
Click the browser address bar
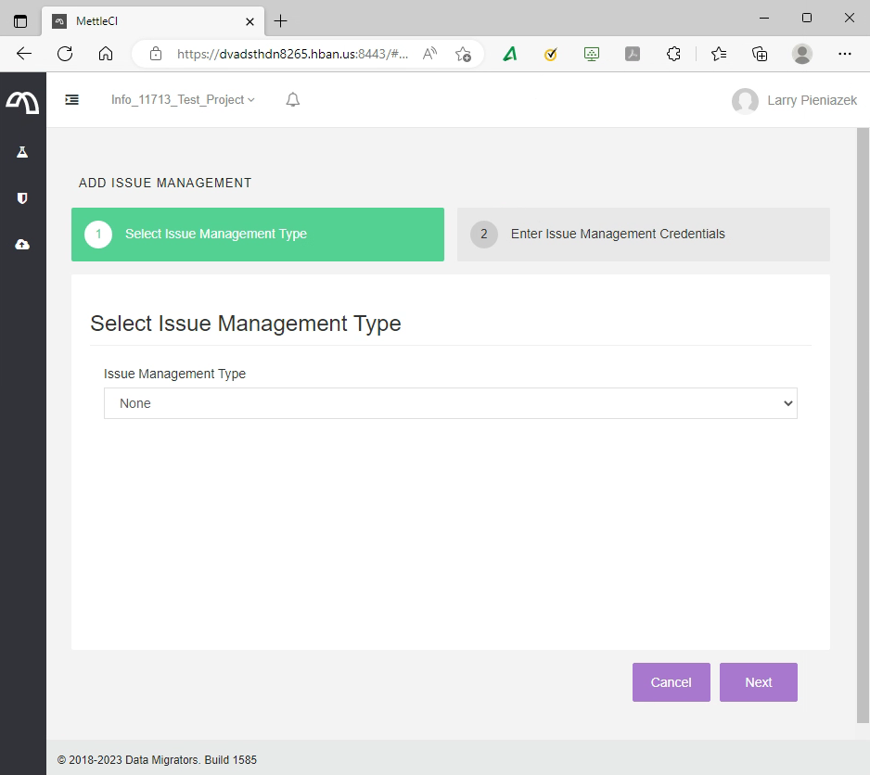pyautogui.click(x=292, y=54)
